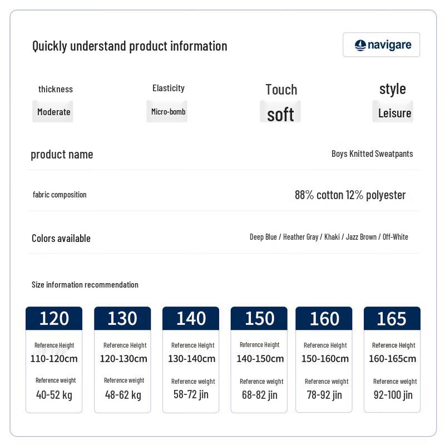Select size 160 header
The image size is (445, 445).
(x=324, y=318)
